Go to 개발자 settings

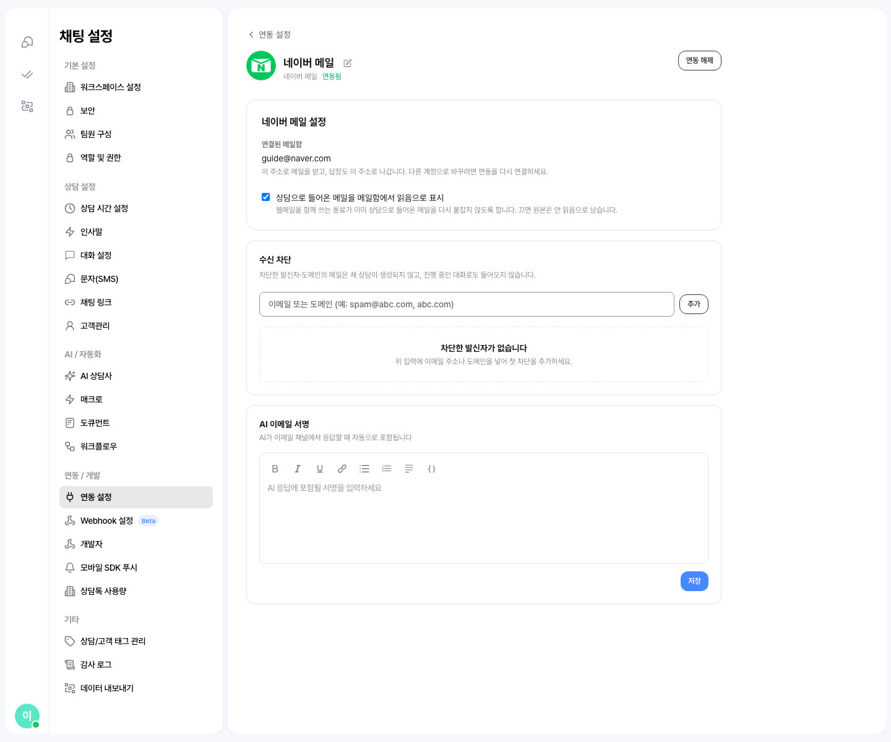point(136,544)
